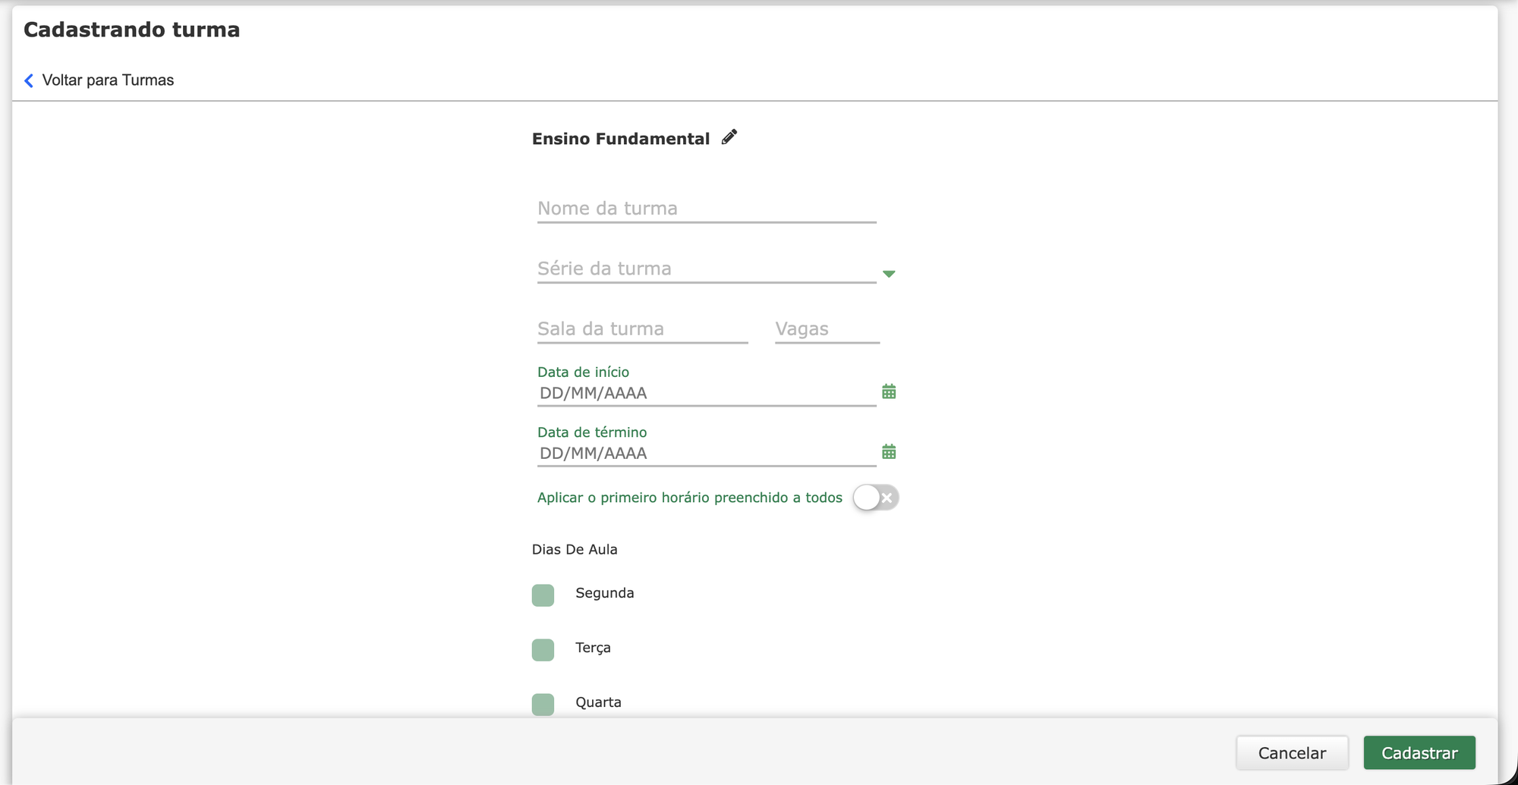The width and height of the screenshot is (1518, 785).
Task: Focus the Vagas field
Action: click(x=827, y=329)
